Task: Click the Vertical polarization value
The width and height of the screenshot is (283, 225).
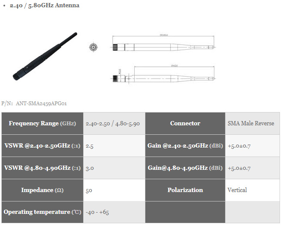Action: pos(237,190)
